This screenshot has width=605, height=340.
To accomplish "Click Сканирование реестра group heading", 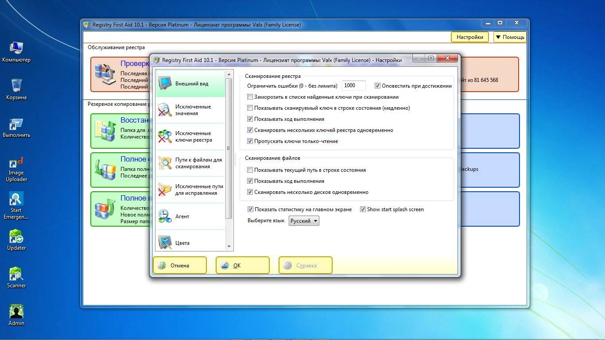I will (273, 76).
